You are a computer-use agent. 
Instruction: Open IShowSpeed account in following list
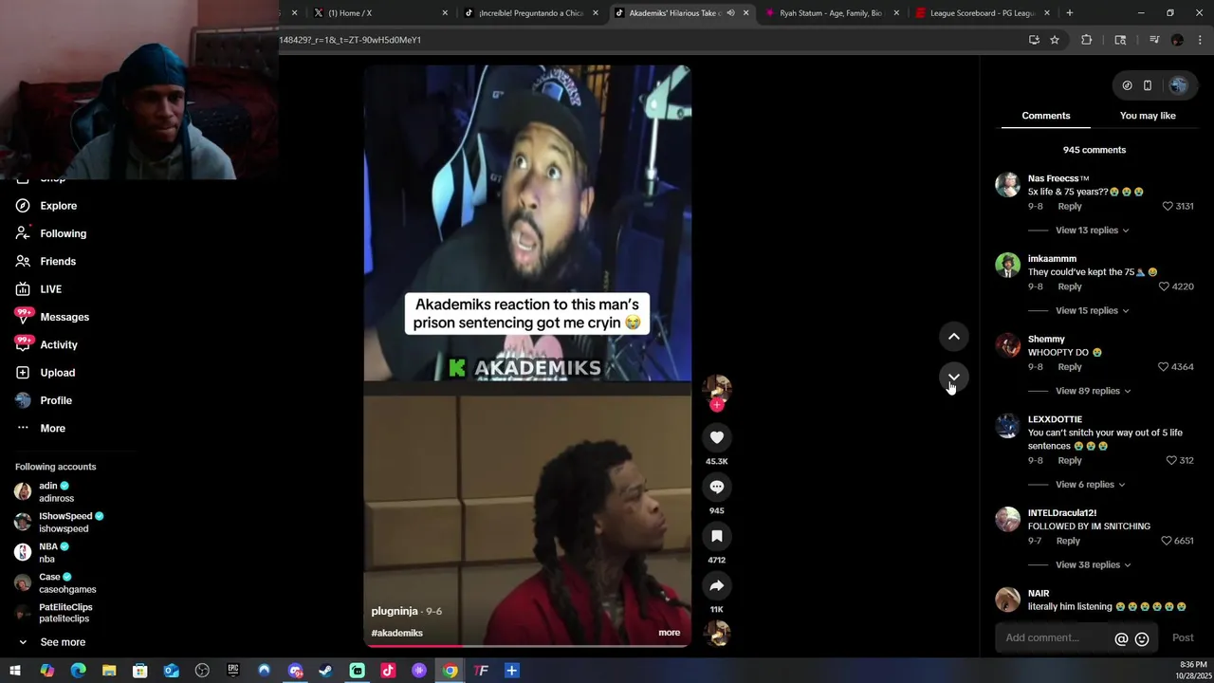pos(59,522)
